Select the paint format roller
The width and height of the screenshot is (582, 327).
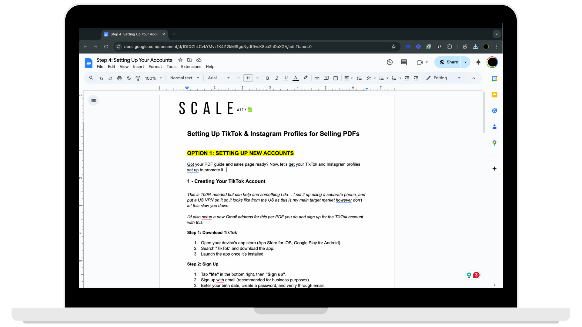point(138,78)
